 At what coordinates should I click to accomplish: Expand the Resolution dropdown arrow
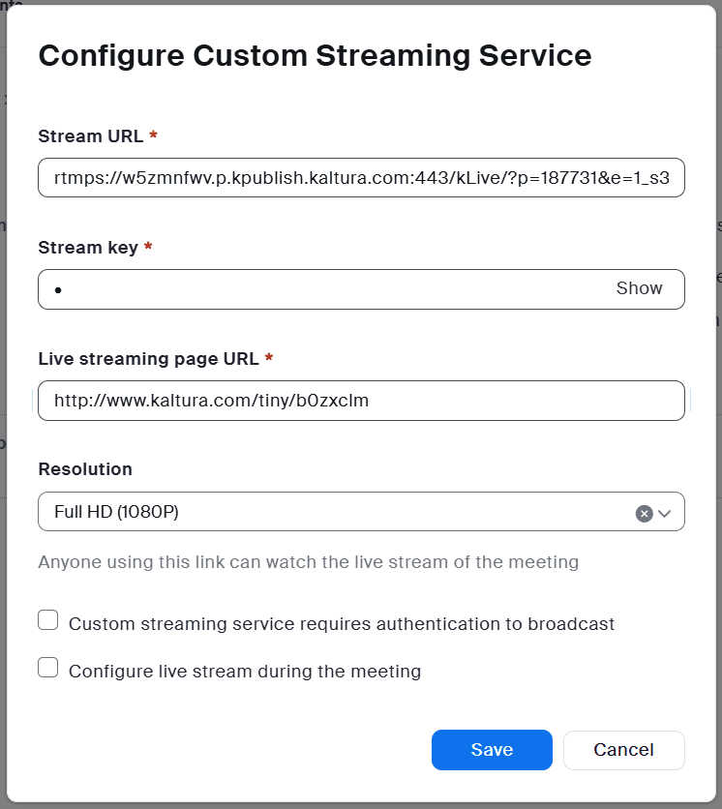665,514
